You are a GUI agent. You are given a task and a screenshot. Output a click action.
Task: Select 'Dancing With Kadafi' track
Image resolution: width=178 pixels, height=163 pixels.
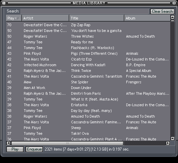click(88, 65)
